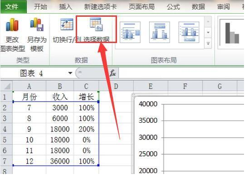
Task: Click cell containing 收入
Action: point(60,97)
